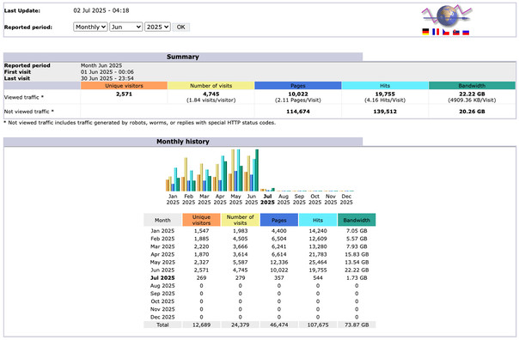This screenshot has width=519, height=340.
Task: Click yellow Number of visits header in Monthly table
Action: pos(241,220)
